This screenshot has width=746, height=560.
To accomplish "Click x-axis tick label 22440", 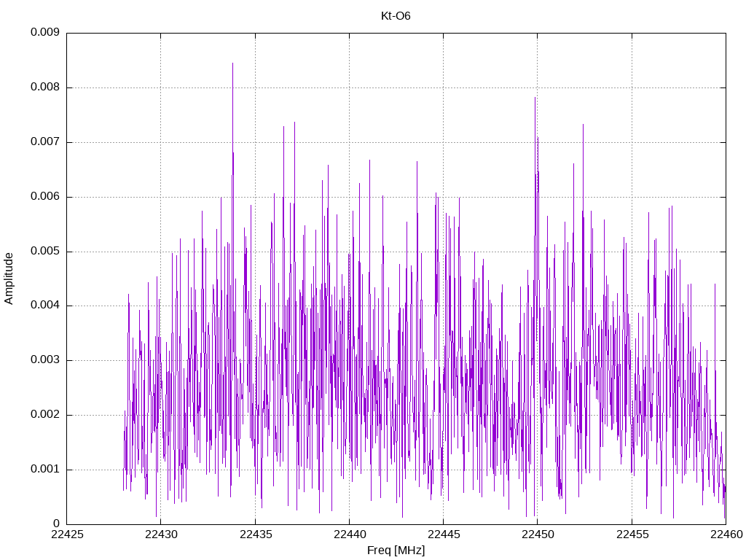I will click(x=350, y=534).
